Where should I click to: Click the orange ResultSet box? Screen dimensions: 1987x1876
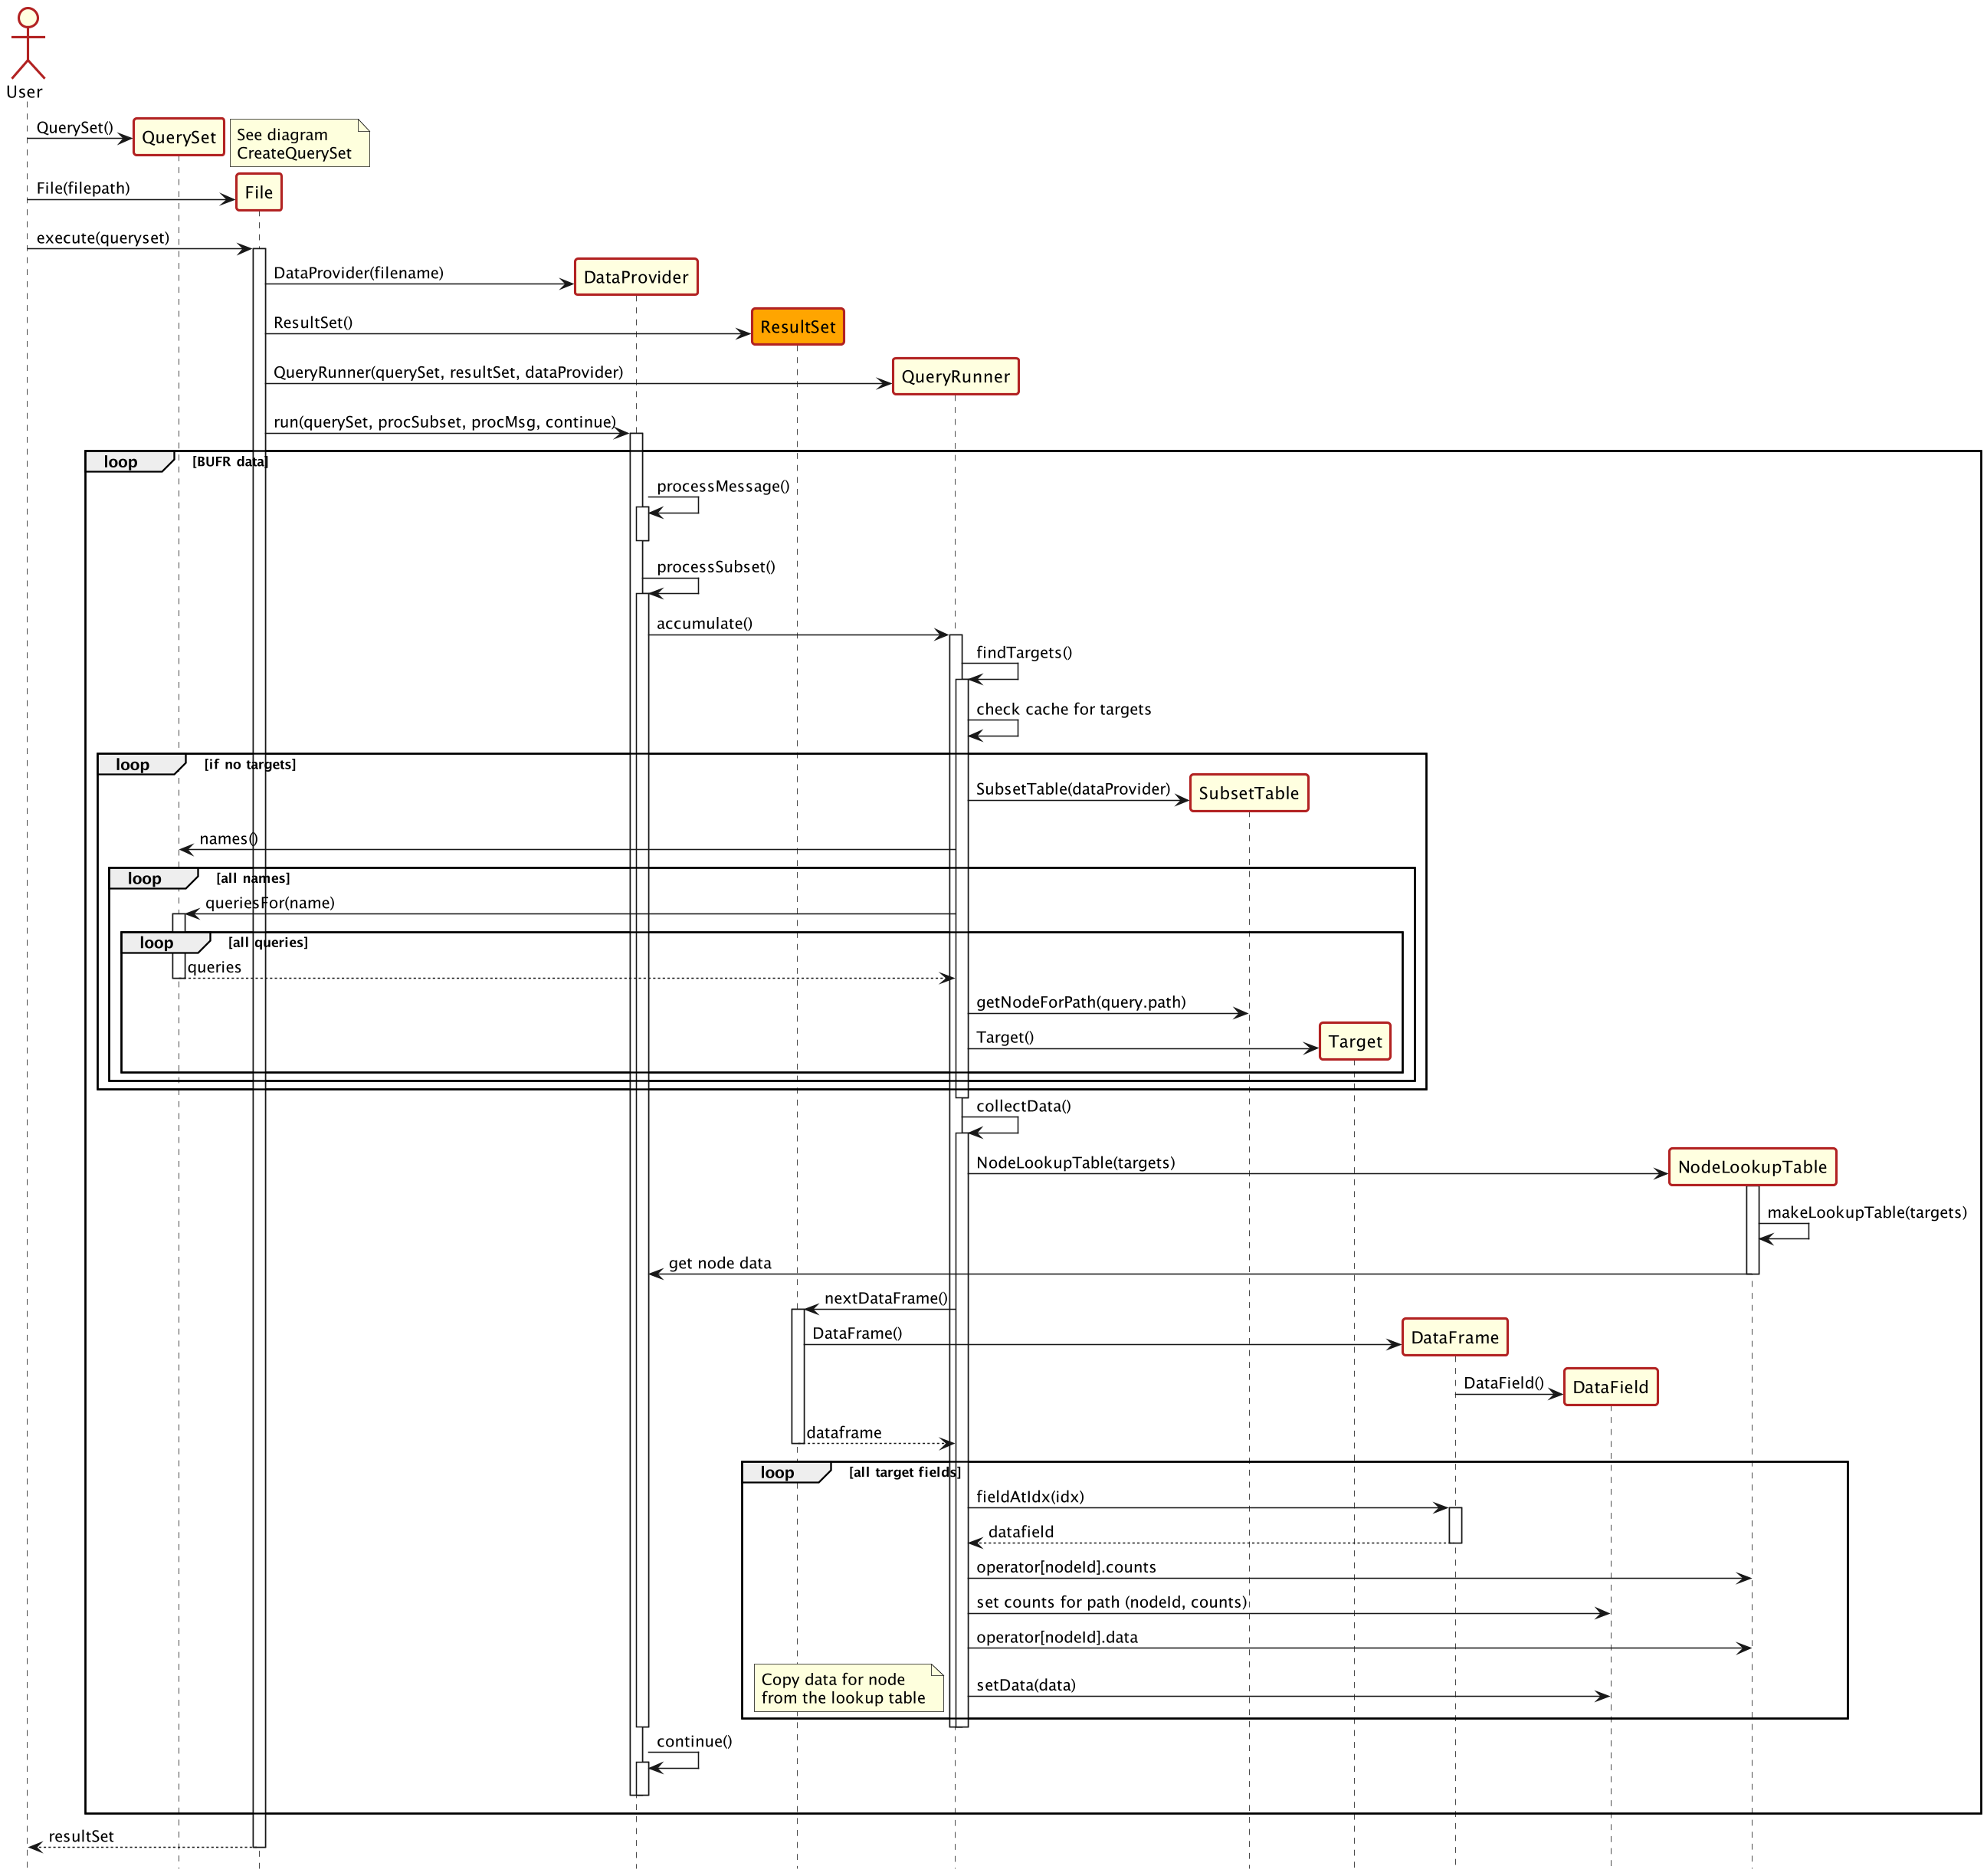click(x=797, y=327)
